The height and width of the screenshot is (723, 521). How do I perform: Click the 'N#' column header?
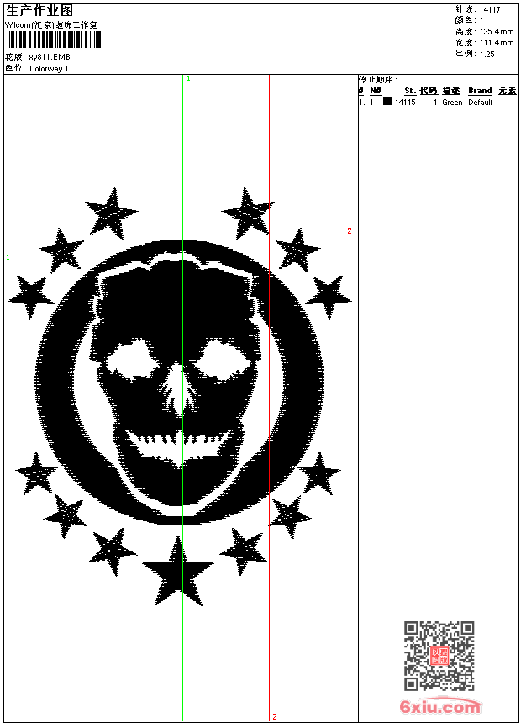click(376, 91)
